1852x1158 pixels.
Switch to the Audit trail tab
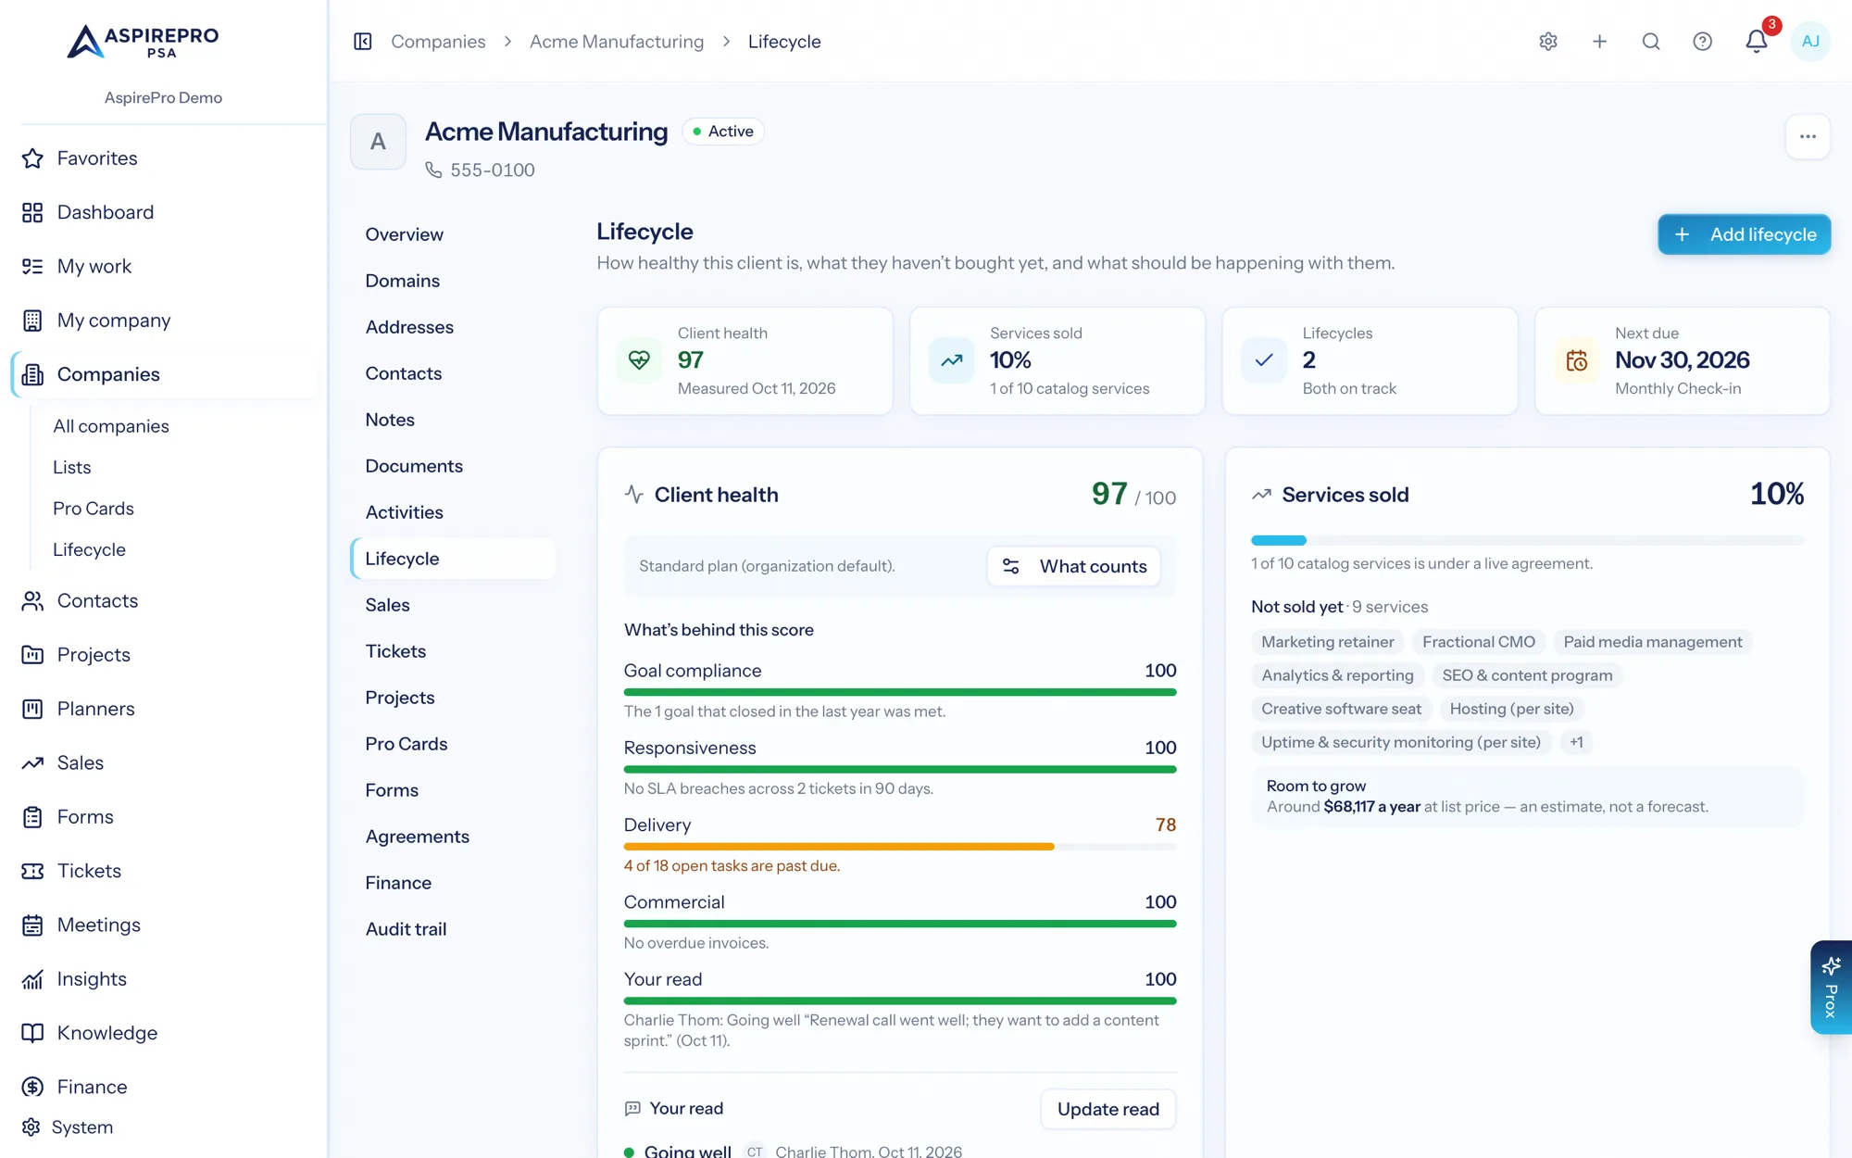coord(453,929)
